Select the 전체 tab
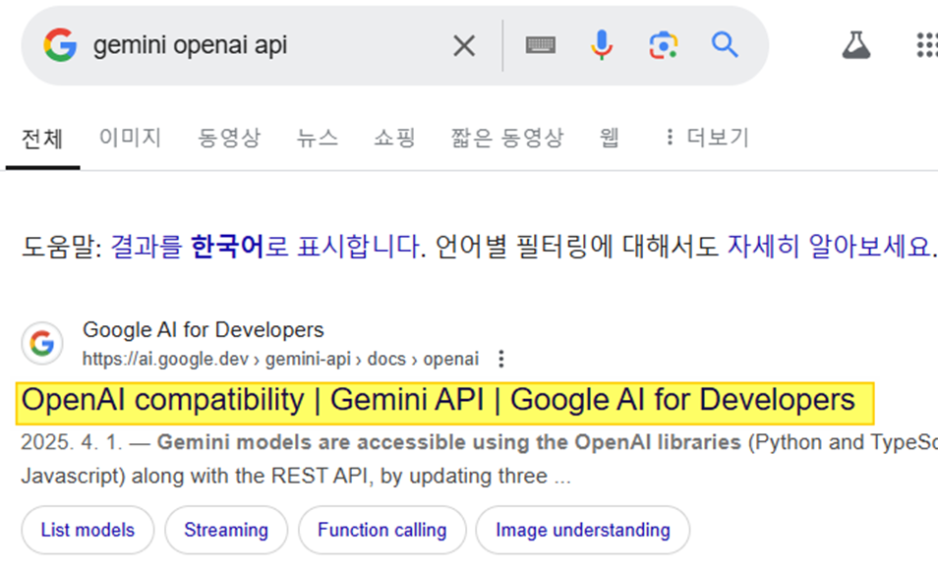The image size is (938, 570). (x=42, y=139)
